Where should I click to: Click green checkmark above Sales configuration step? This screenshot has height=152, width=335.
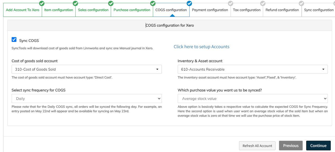pyautogui.click(x=111, y=3)
